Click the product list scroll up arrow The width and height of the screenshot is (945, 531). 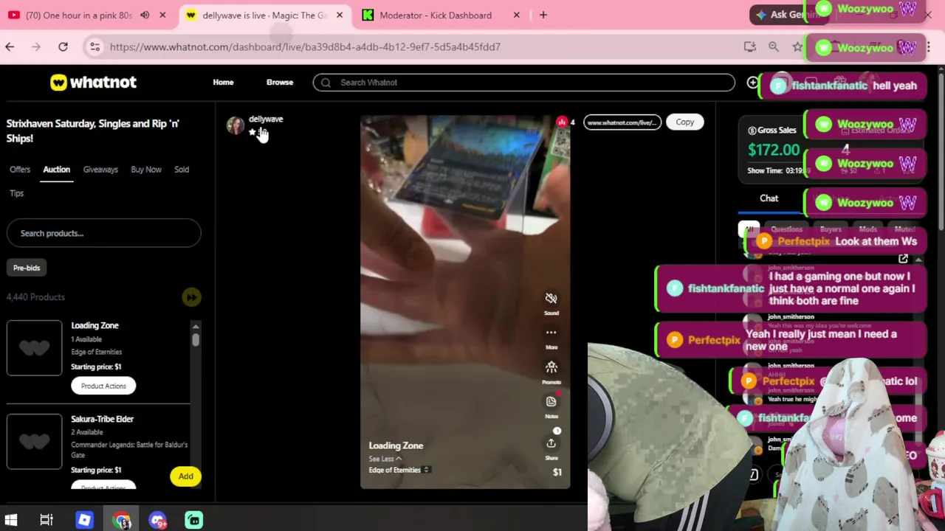click(x=196, y=326)
